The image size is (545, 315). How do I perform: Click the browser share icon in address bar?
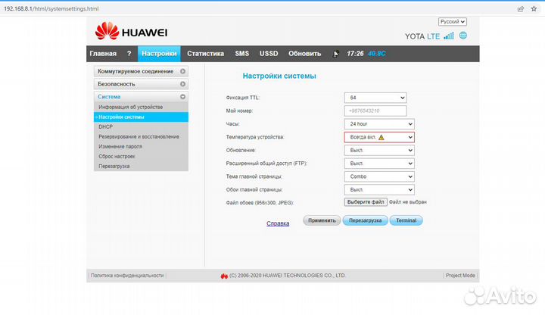(x=520, y=8)
